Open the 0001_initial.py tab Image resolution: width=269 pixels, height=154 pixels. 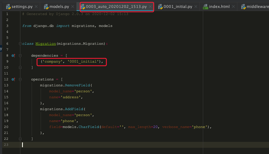(178, 7)
